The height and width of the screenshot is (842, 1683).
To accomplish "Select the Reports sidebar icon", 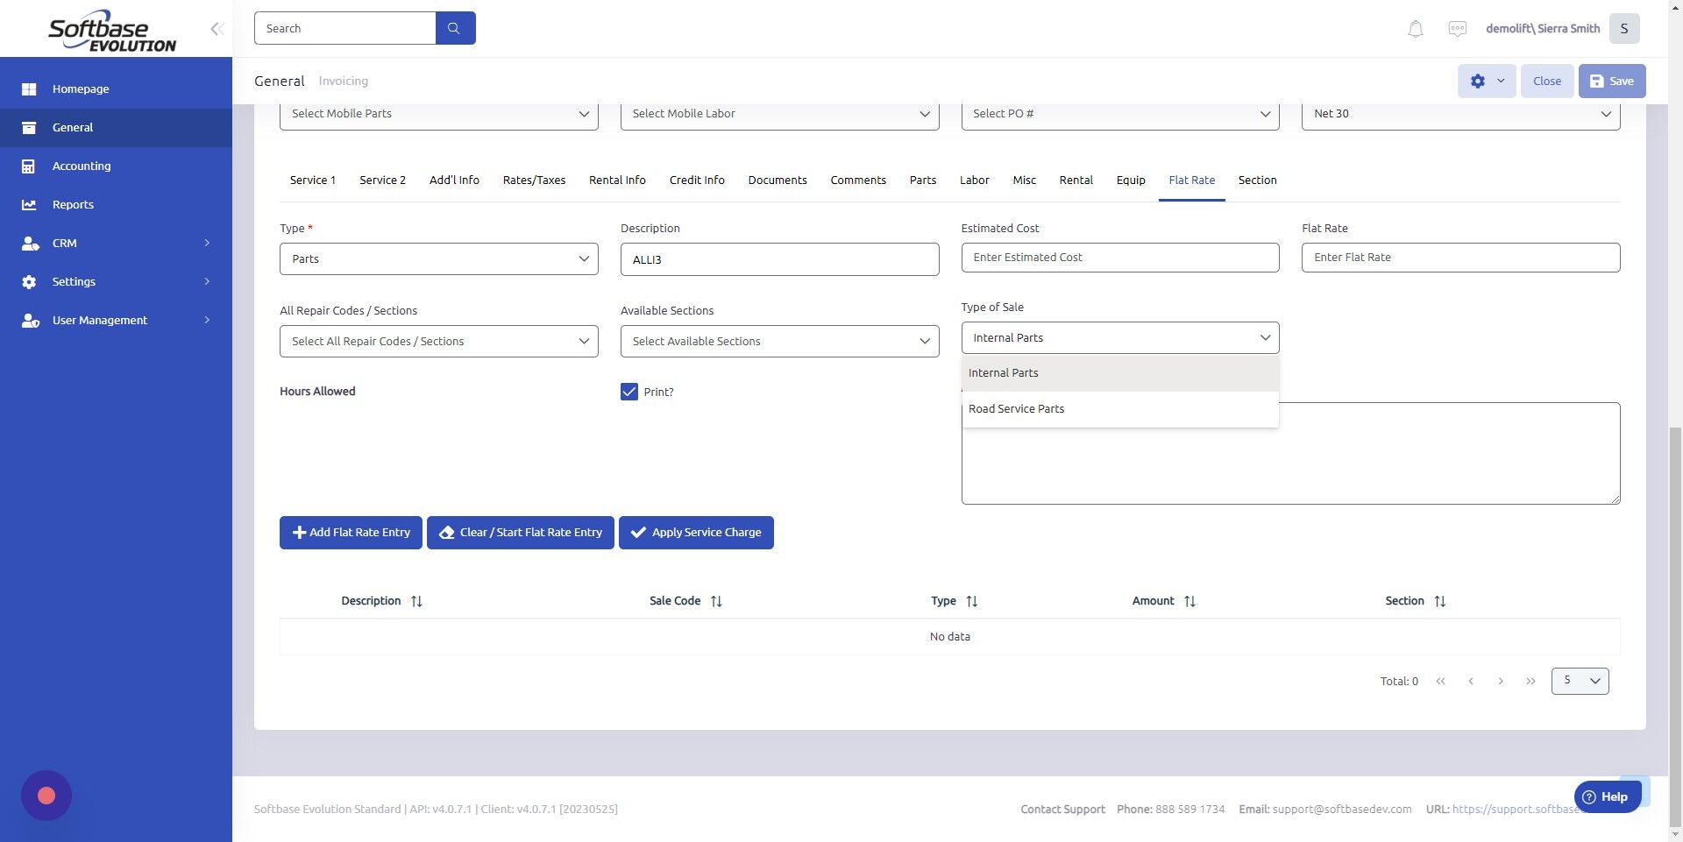I will pyautogui.click(x=30, y=204).
